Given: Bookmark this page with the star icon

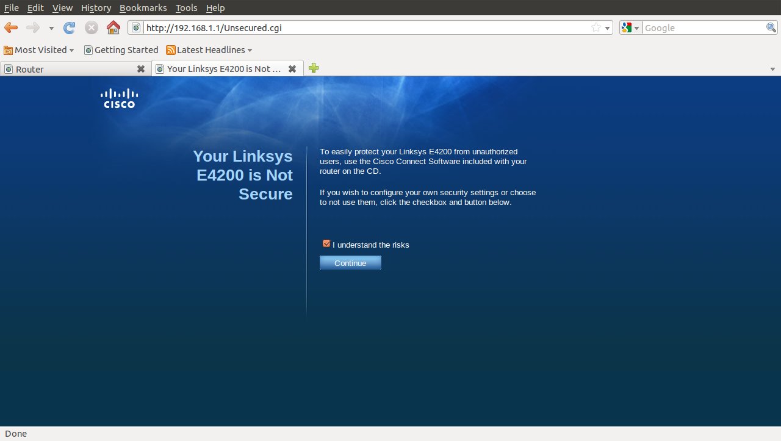Looking at the screenshot, I should (596, 27).
